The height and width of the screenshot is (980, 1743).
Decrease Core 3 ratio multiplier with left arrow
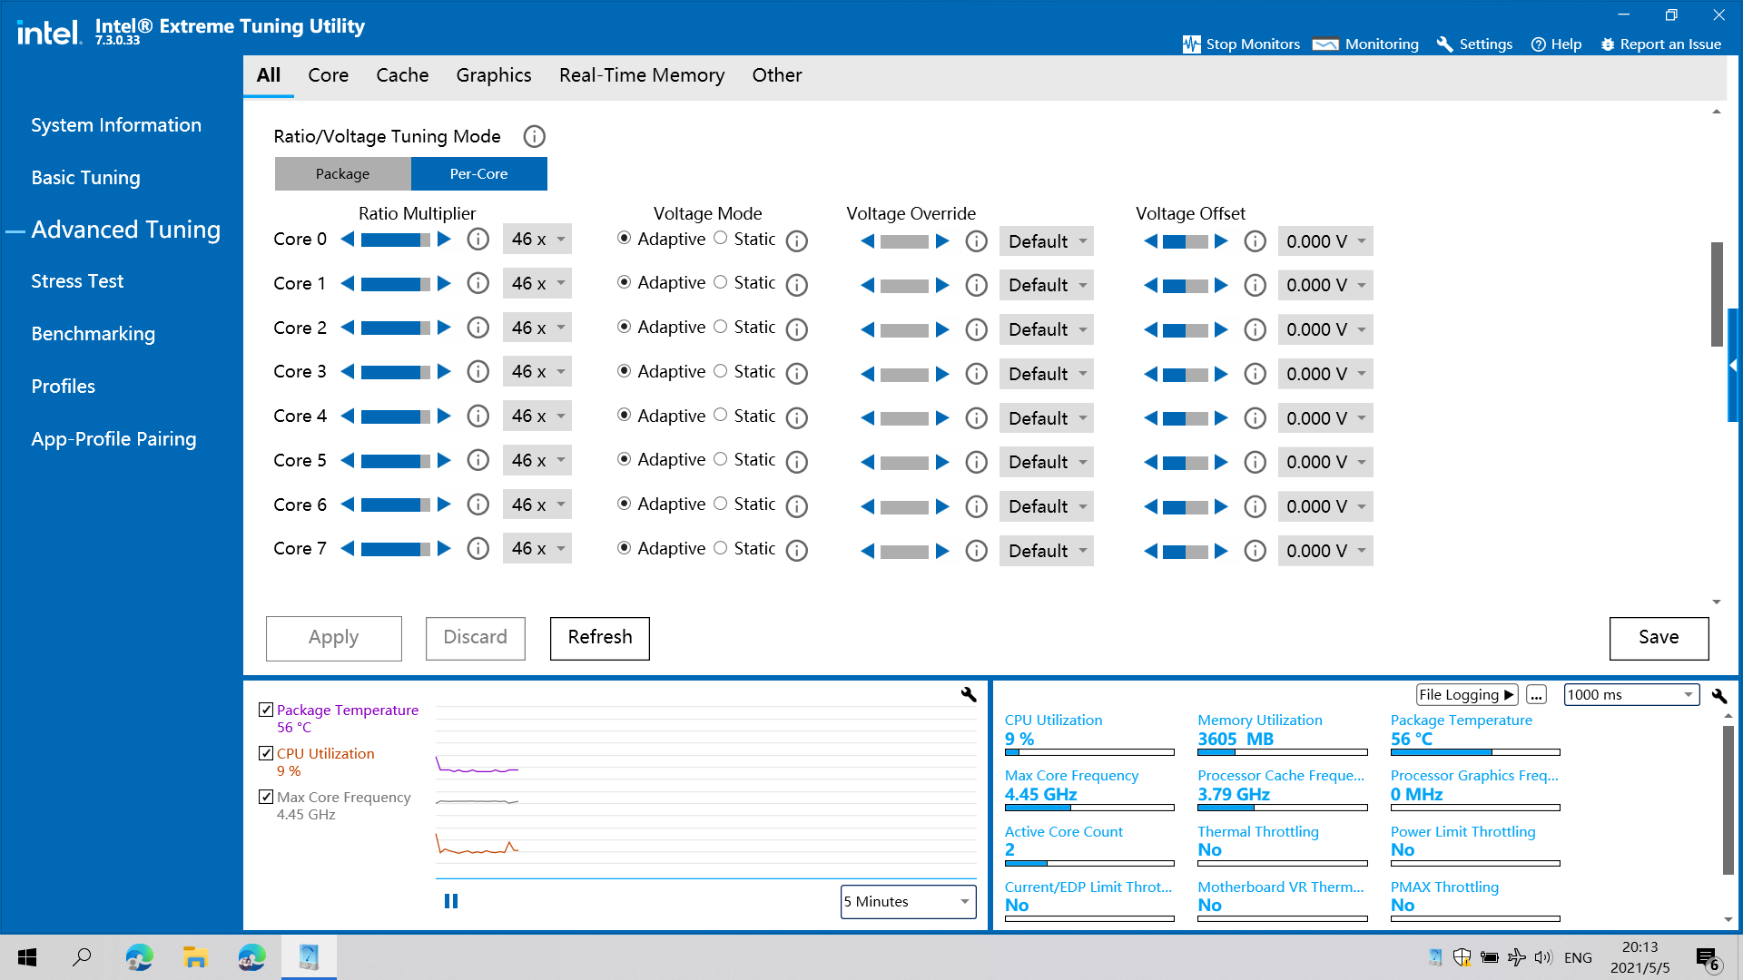347,372
